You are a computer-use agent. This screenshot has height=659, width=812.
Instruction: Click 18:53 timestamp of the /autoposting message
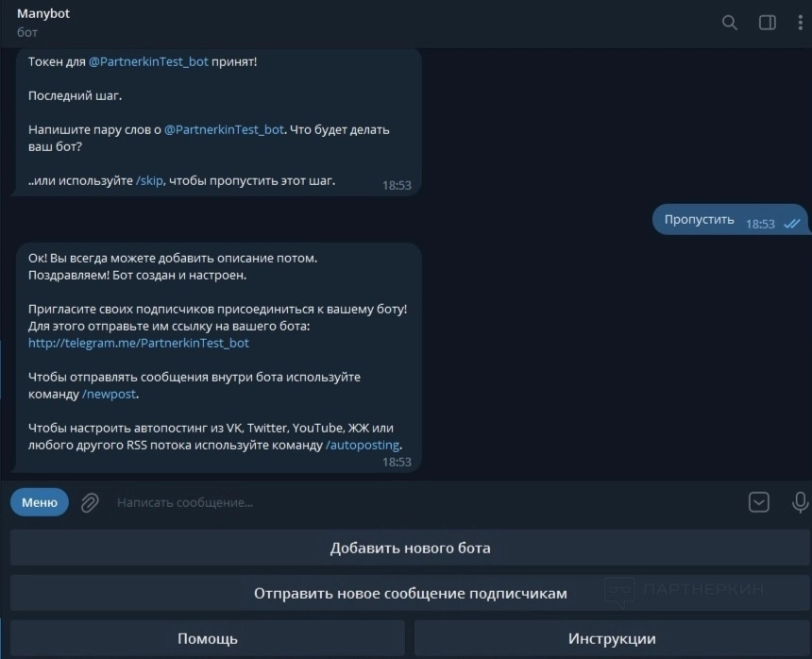click(397, 462)
